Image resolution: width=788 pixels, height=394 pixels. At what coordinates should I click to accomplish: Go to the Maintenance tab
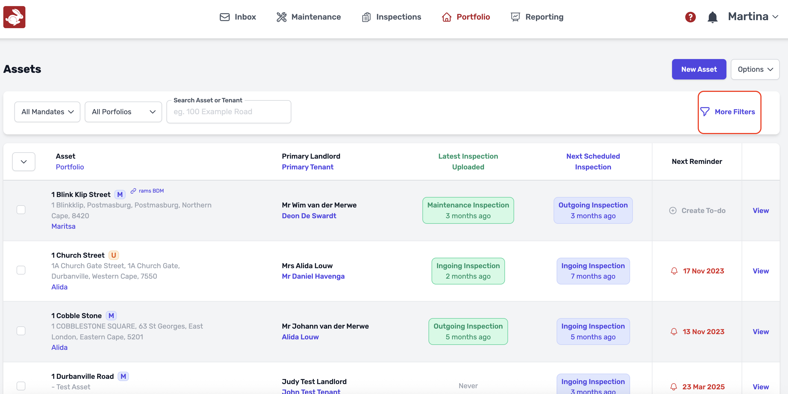pyautogui.click(x=308, y=17)
